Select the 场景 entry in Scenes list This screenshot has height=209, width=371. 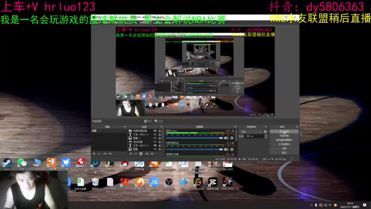click(109, 131)
